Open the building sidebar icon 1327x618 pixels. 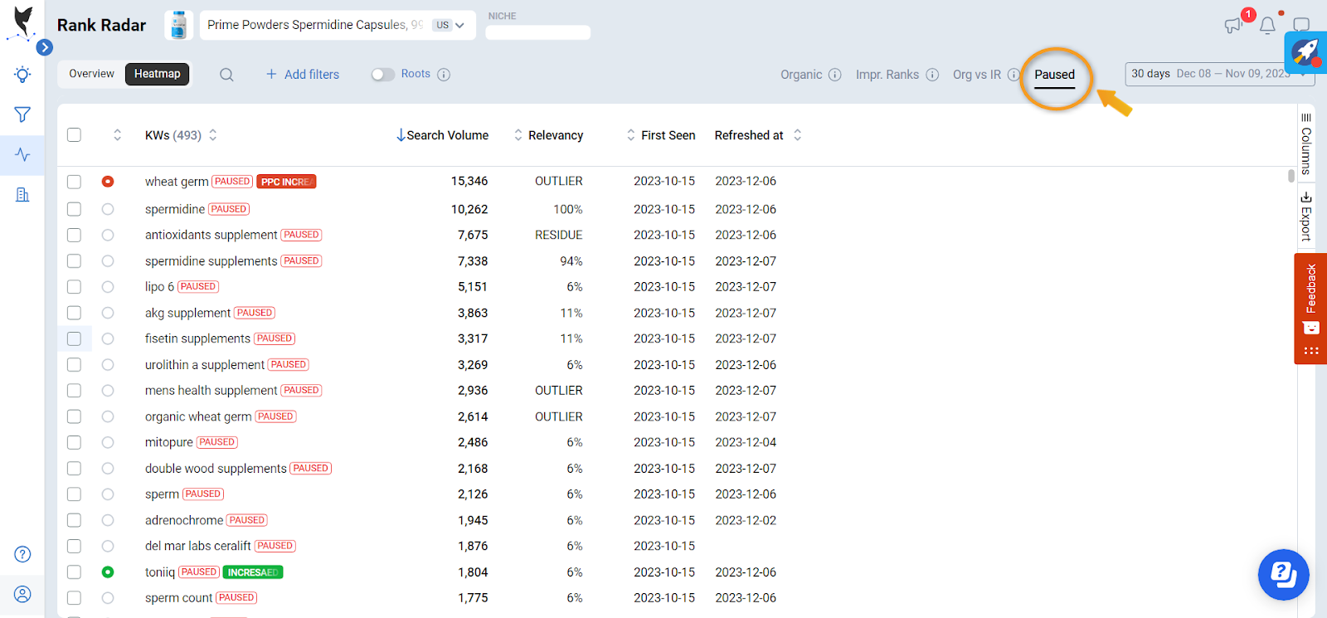(22, 195)
